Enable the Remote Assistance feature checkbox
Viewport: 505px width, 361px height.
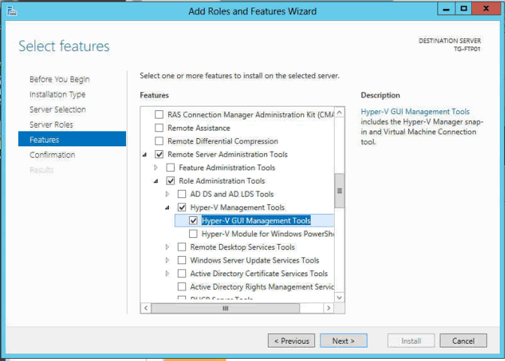tap(159, 128)
